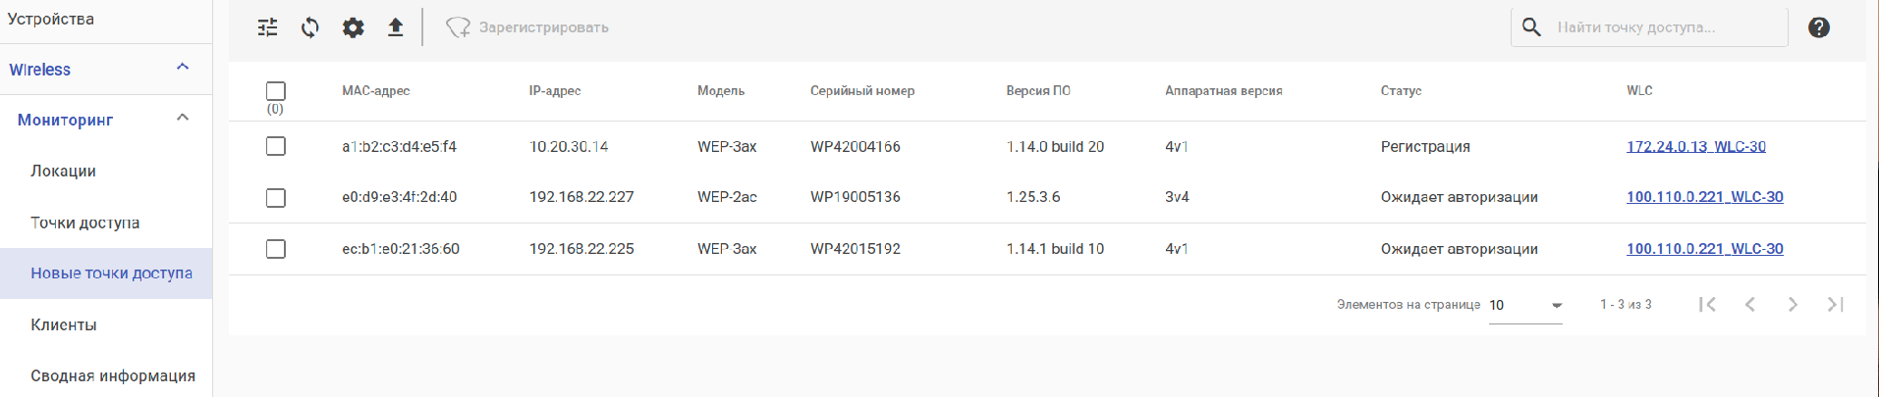Go to the previous page arrow
1879x397 pixels.
pos(1750,305)
